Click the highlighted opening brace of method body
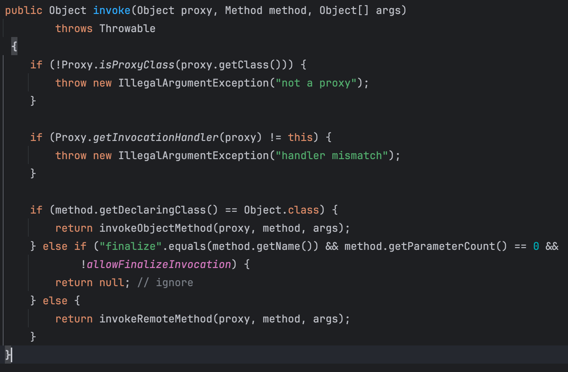This screenshot has width=568, height=372. [14, 46]
